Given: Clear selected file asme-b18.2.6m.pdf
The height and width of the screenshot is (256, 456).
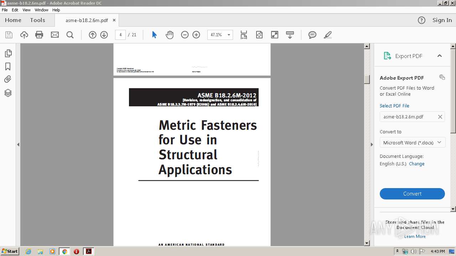Looking at the screenshot, I should [x=440, y=117].
